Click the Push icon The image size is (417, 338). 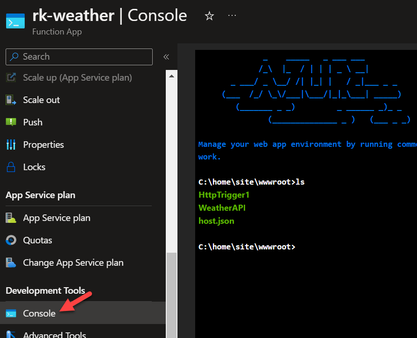coord(11,122)
